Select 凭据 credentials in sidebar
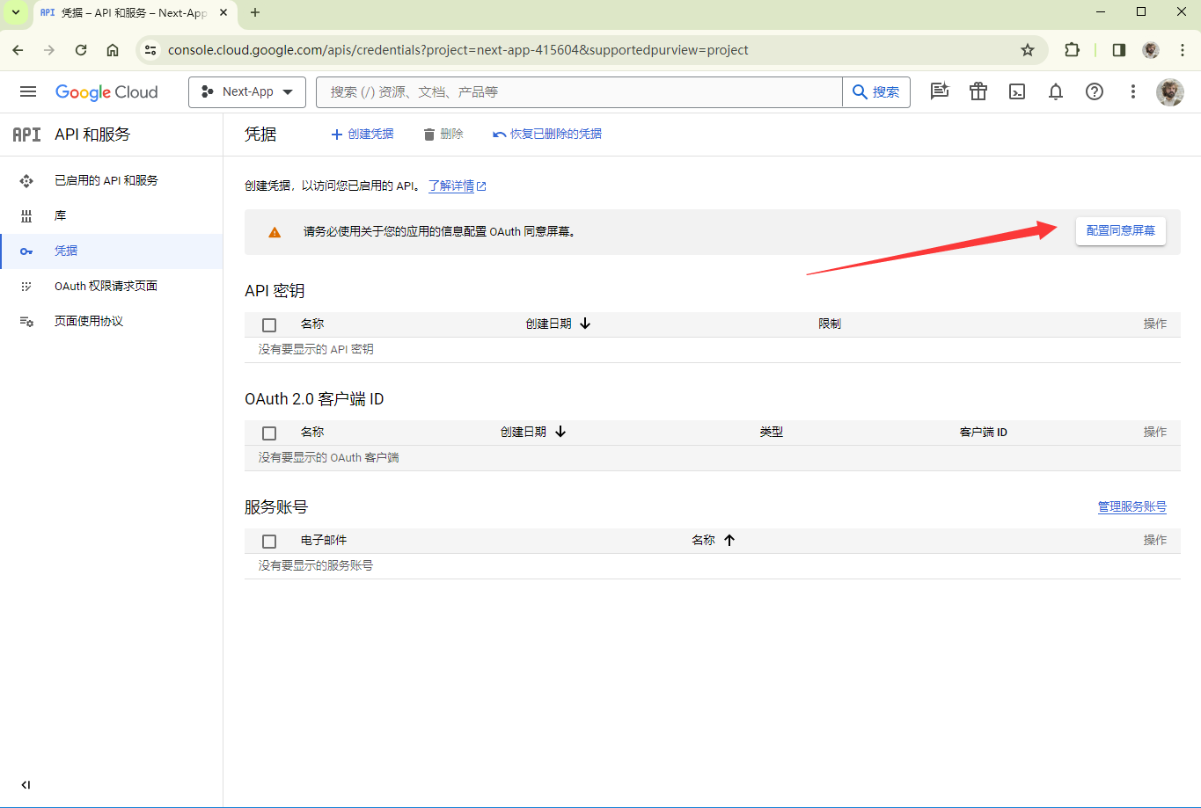1201x808 pixels. [111, 251]
